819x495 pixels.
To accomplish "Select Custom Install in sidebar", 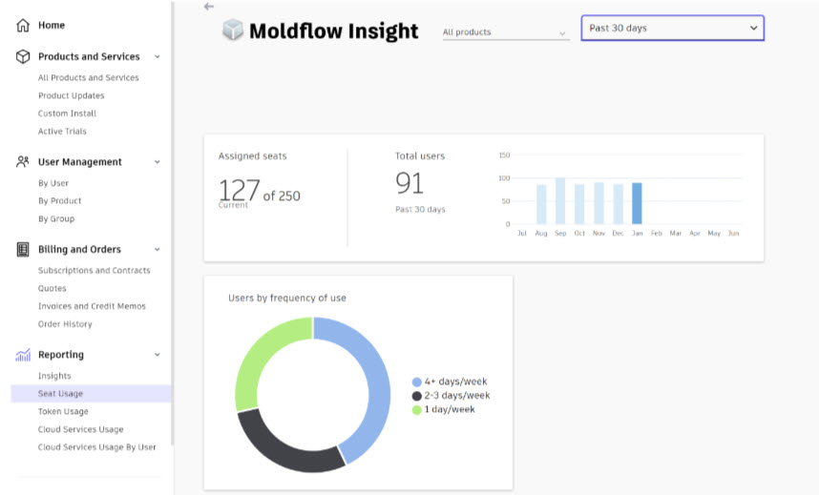I will coord(67,113).
